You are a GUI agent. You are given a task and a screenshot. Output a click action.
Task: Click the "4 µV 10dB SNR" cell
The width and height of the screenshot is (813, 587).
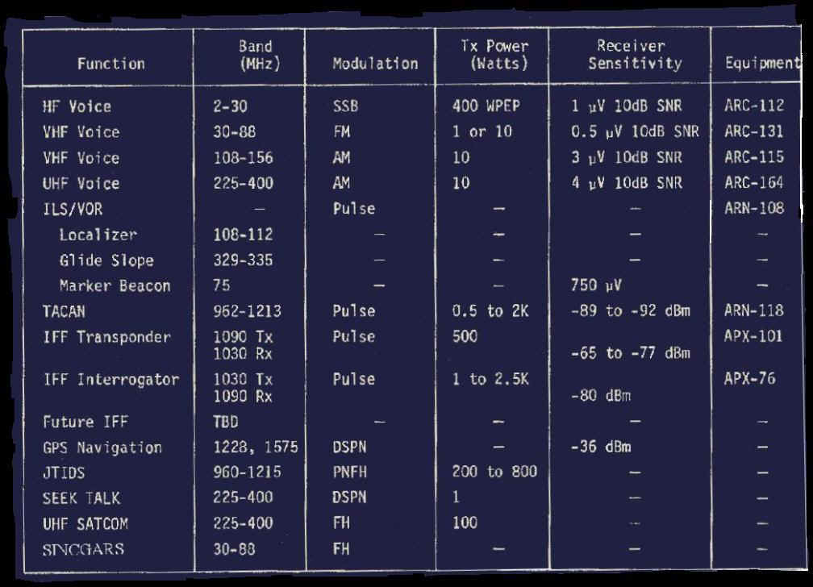627,182
